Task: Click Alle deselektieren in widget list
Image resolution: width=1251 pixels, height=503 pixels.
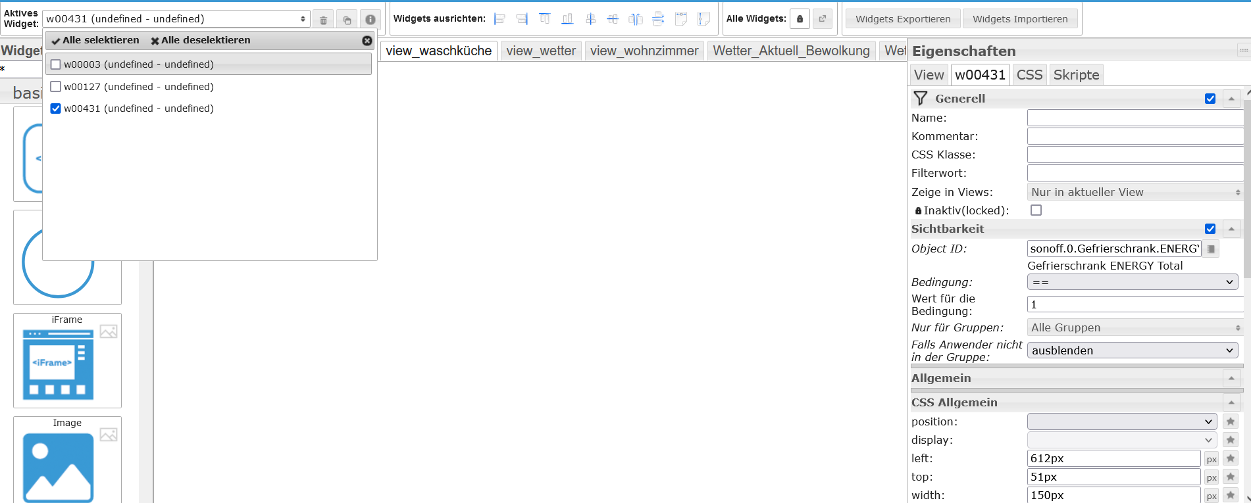Action: pyautogui.click(x=201, y=40)
